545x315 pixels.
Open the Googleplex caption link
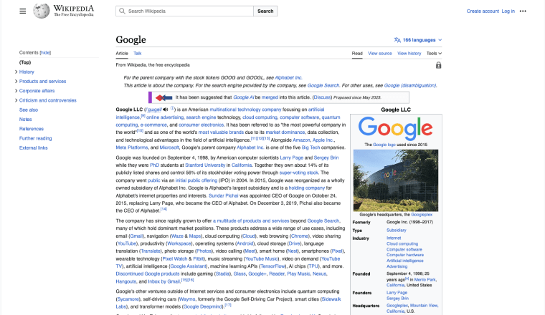(x=422, y=215)
